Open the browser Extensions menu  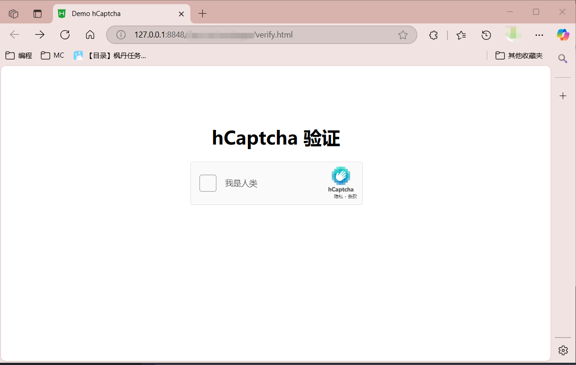point(433,35)
